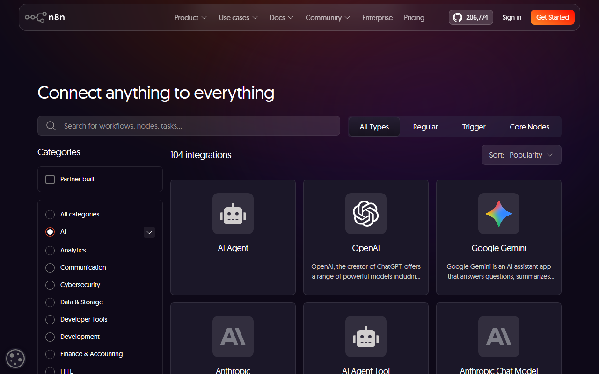Viewport: 599px width, 374px height.
Task: Select the Analytics category radio button
Action: pos(50,251)
